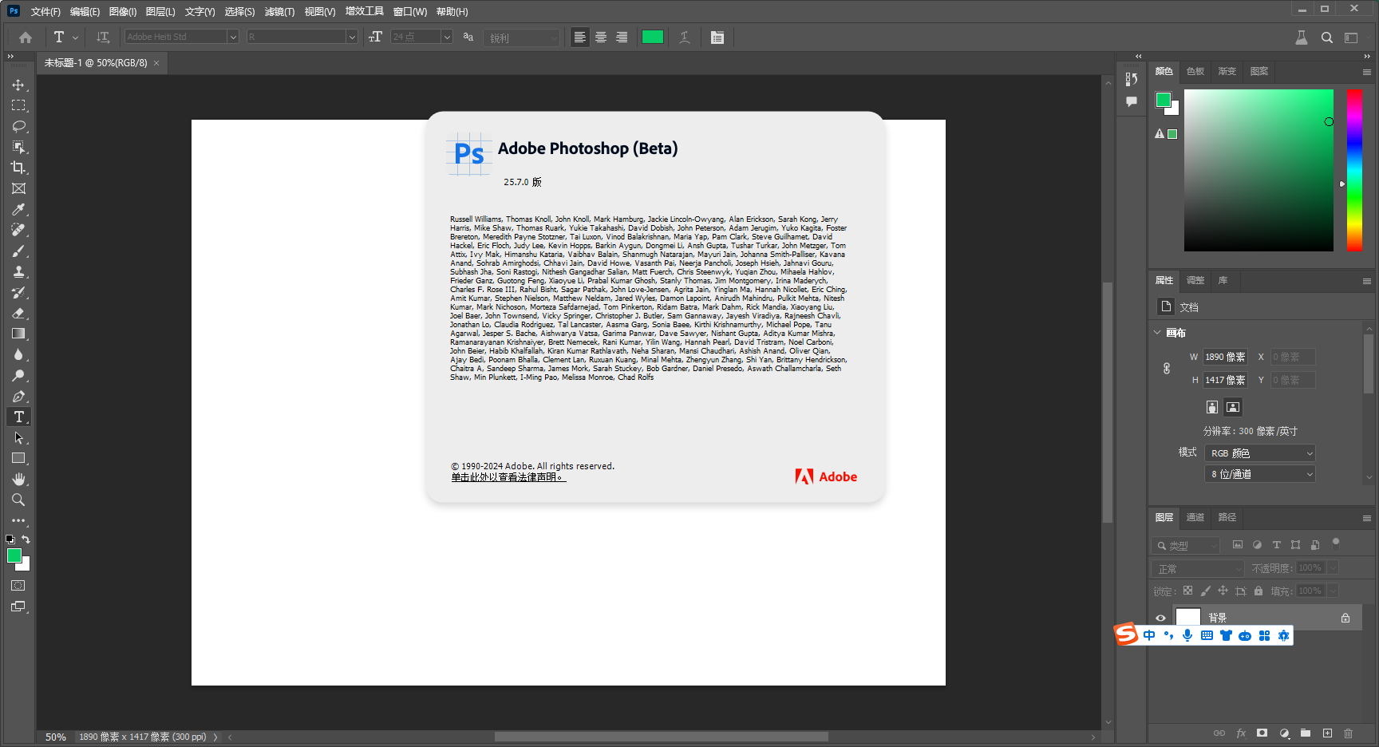1379x747 pixels.
Task: Click the Home icon in options bar
Action: tap(26, 38)
